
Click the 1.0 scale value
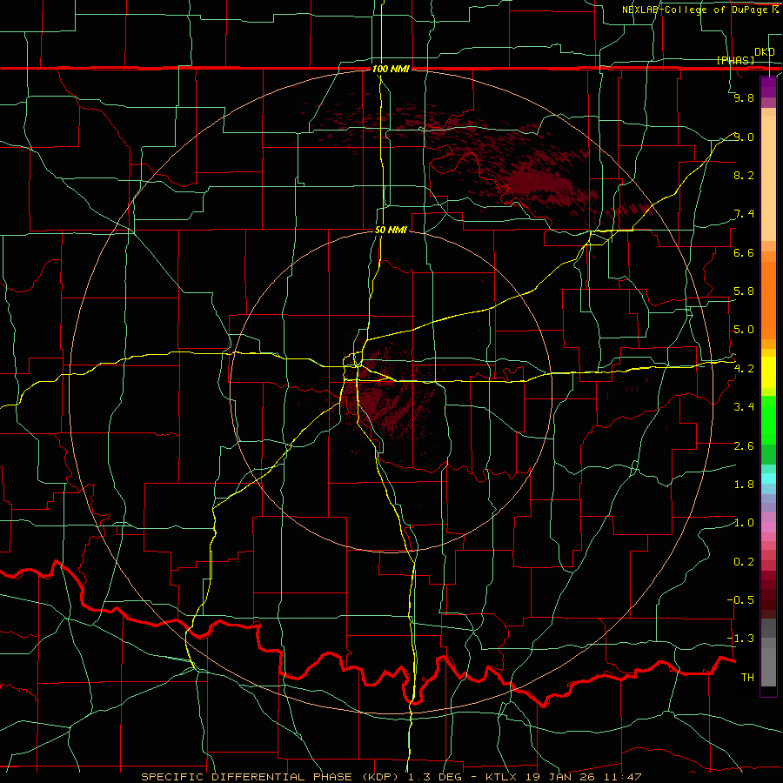click(744, 523)
